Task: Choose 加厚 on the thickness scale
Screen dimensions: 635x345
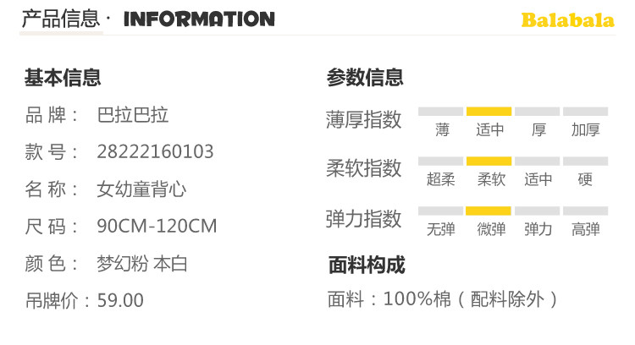Action: (x=585, y=130)
